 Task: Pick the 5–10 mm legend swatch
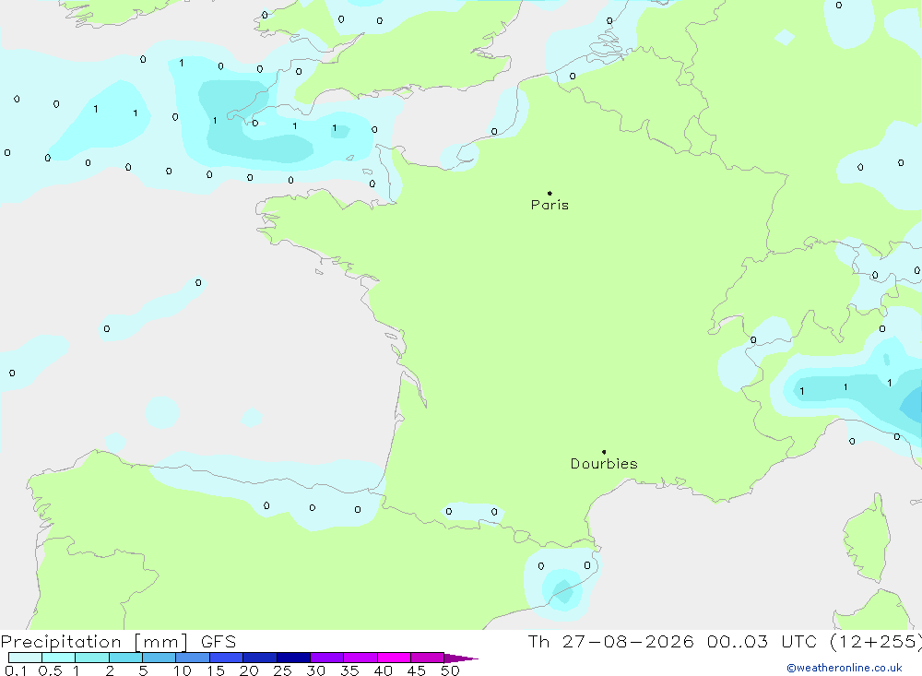pyautogui.click(x=160, y=658)
